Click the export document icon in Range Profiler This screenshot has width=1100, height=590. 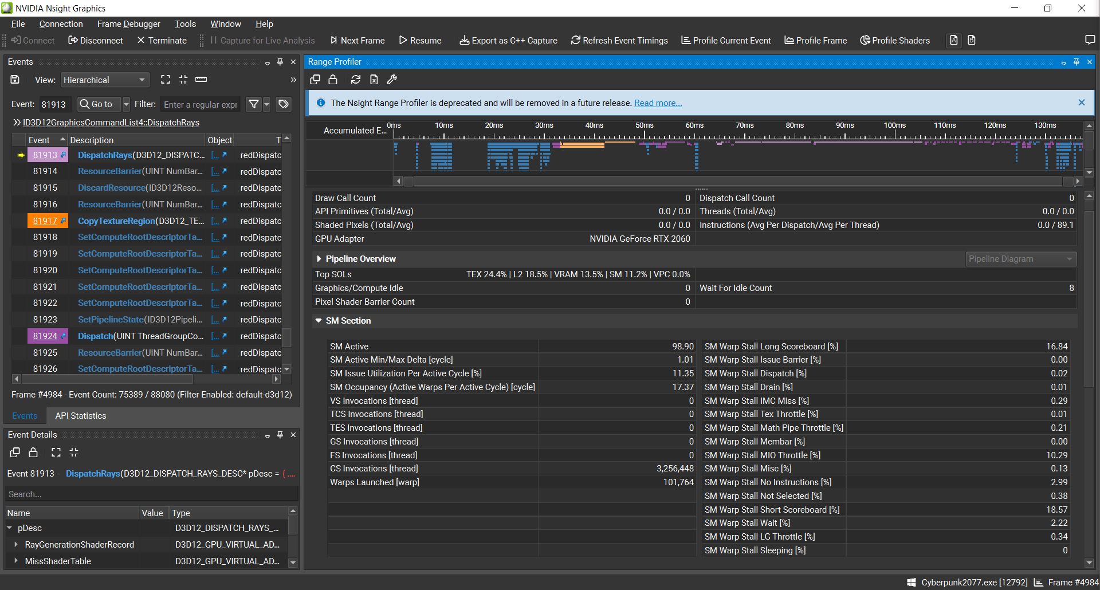pyautogui.click(x=374, y=80)
